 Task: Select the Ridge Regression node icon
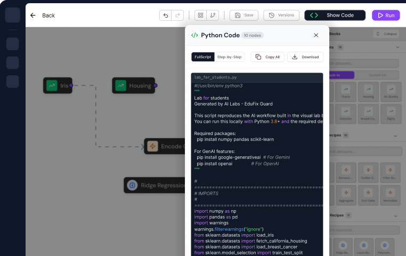pos(132,185)
